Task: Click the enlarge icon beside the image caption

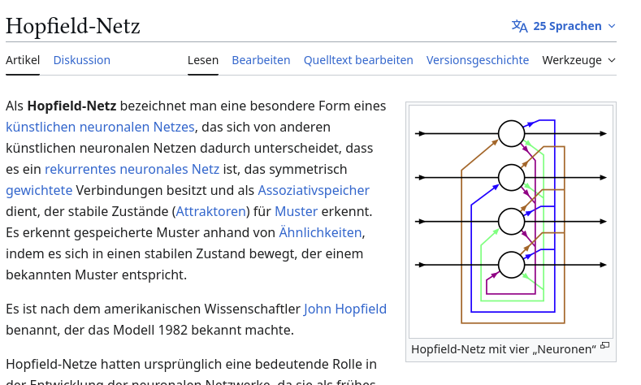Action: 605,346
